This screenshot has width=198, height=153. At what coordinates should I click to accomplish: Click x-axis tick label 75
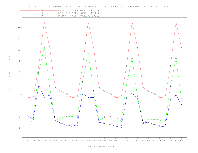click(x=165, y=140)
